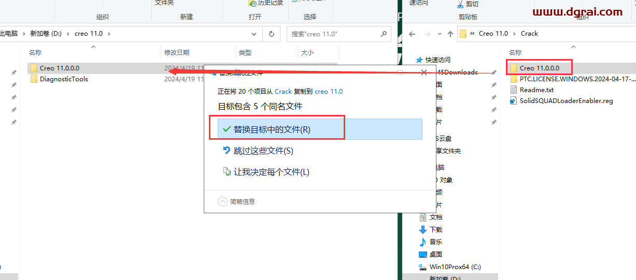Open creo 11.0 destination link in dialog
The image size is (636, 280).
tap(329, 91)
